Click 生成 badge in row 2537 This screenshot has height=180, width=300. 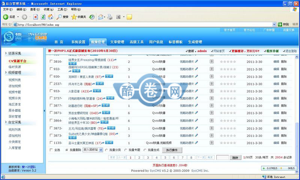[100, 84]
